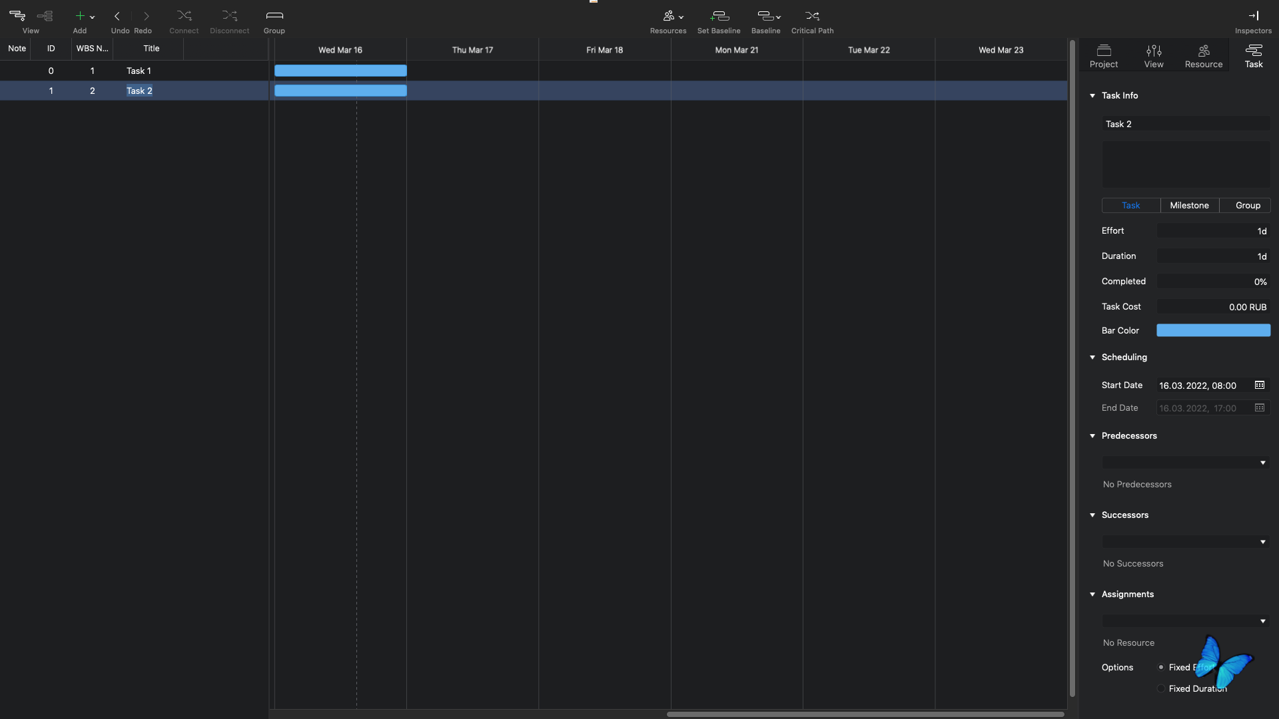Click the Set Baseline icon
Screen dimensions: 1279x719
tap(719, 16)
